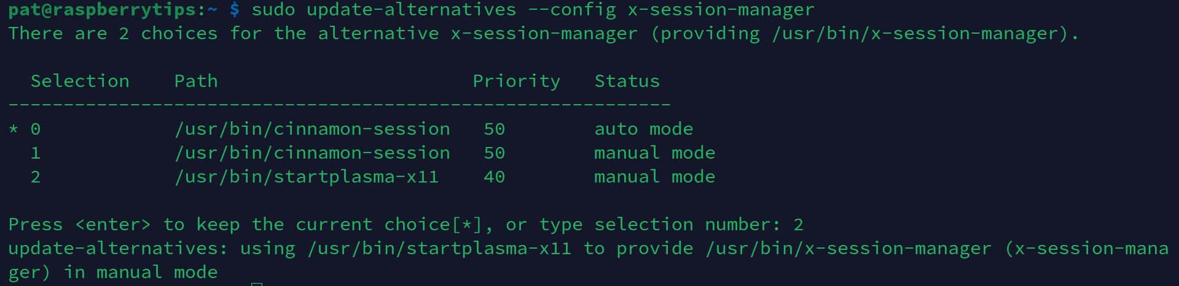Click the auto mode status text
This screenshot has height=286, width=1179.
643,129
